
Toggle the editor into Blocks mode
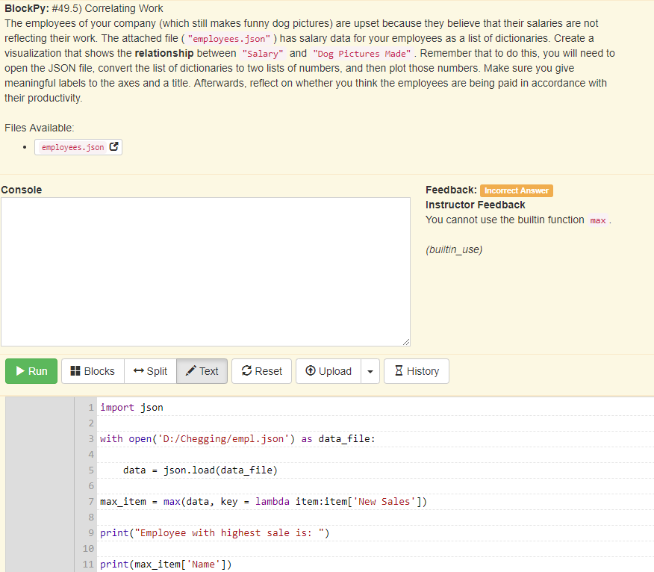tap(92, 371)
